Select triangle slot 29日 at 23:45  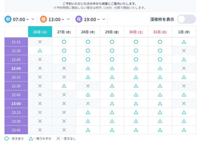tap(112, 130)
